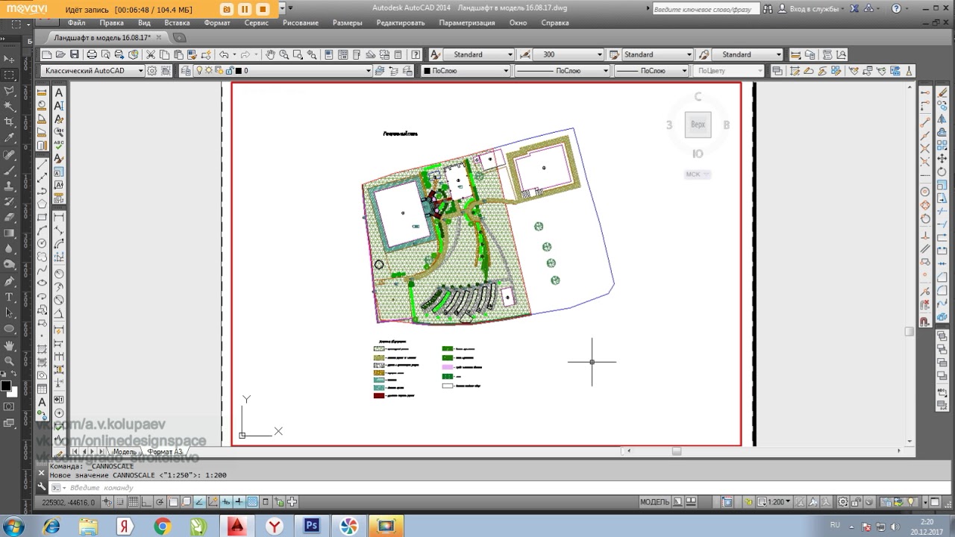
Task: Click the Windows Start button
Action: pyautogui.click(x=15, y=526)
